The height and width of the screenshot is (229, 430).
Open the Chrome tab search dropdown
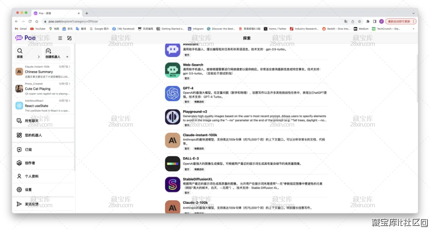click(x=414, y=13)
